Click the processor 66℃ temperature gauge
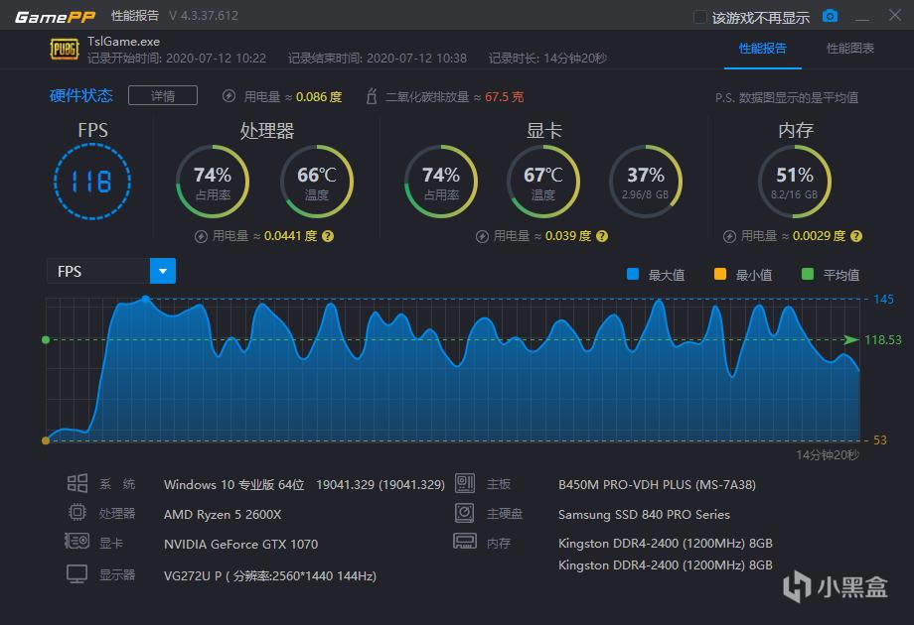The image size is (914, 625). click(317, 182)
